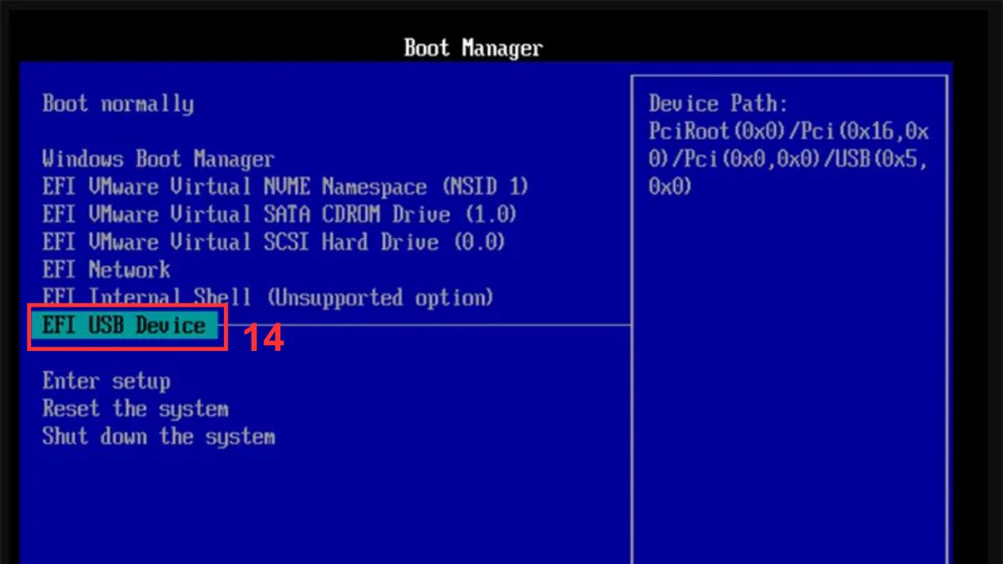Click the blue boot options panel background
Screen dimensions: 1003x564
pyautogui.click(x=334, y=501)
